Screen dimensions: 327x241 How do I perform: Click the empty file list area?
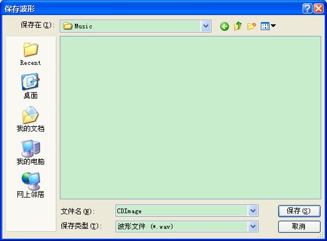click(x=191, y=118)
